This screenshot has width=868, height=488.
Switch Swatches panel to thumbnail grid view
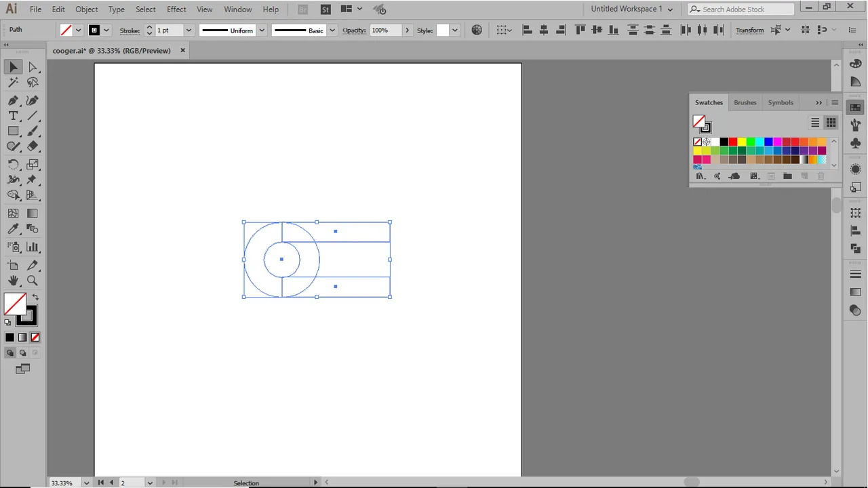pos(831,123)
